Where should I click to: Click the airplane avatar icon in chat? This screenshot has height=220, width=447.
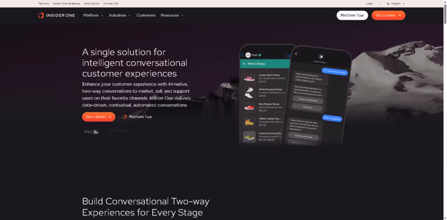[321, 56]
